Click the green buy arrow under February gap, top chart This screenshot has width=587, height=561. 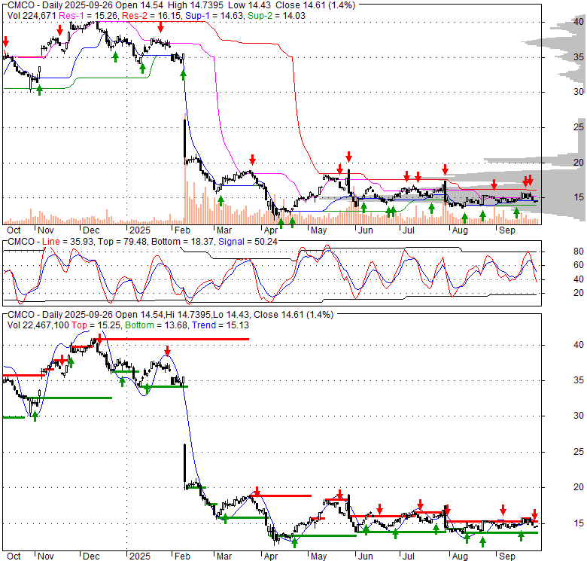(183, 75)
